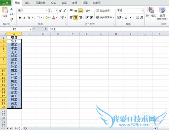This screenshot has height=130, width=169.
Task: Increase indent
Action: 91,17
